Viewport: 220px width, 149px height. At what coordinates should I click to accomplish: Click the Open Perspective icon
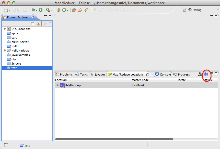pyautogui.click(x=184, y=10)
